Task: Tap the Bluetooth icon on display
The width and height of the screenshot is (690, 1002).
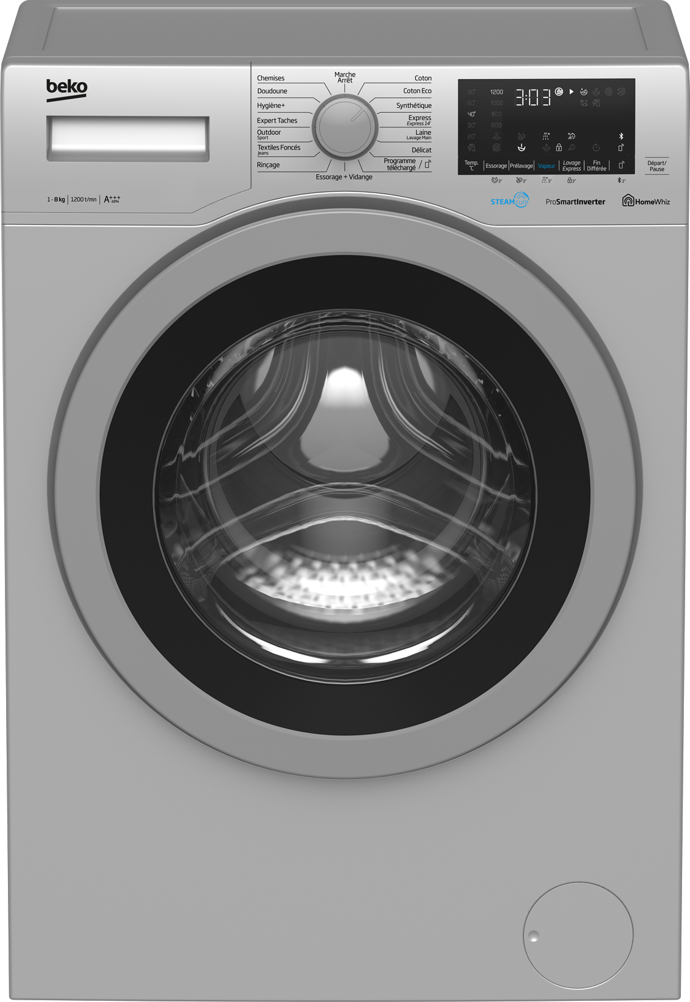Action: 621,136
